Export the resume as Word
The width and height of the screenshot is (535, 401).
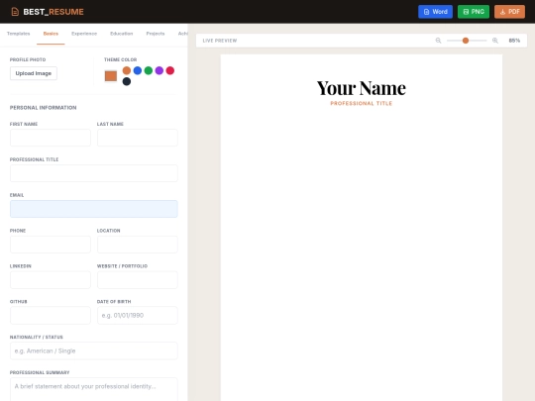coord(435,12)
